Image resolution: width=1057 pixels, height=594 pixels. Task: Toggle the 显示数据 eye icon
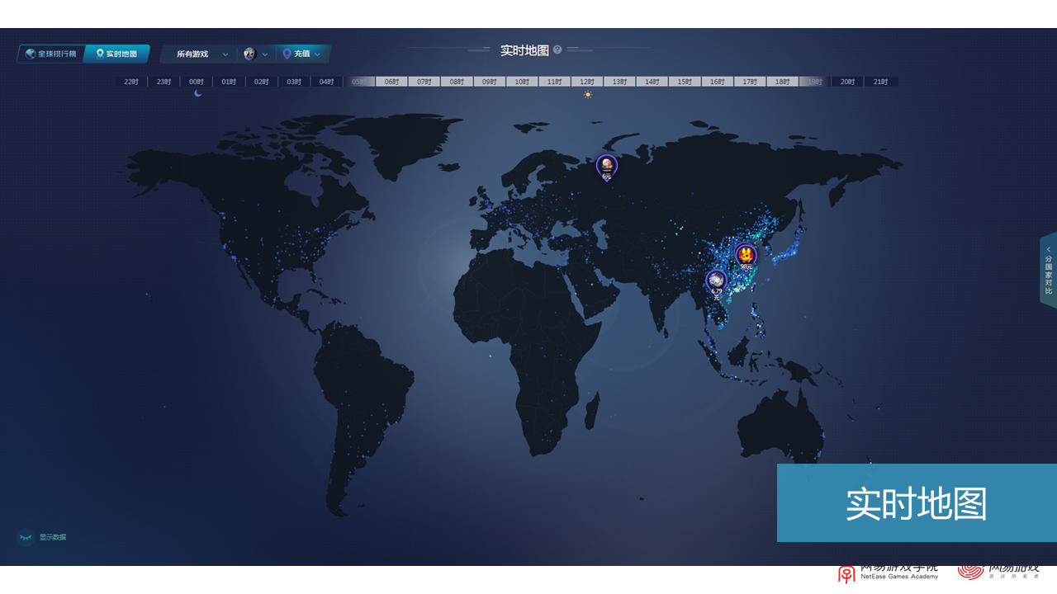coord(26,537)
